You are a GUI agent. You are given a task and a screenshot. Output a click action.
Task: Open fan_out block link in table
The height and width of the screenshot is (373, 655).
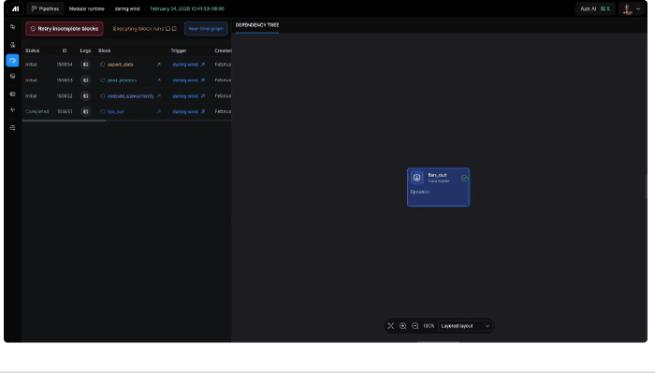116,111
